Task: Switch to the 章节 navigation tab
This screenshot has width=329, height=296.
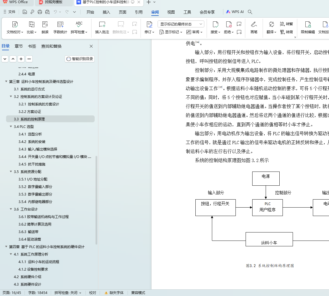Action: (x=19, y=46)
